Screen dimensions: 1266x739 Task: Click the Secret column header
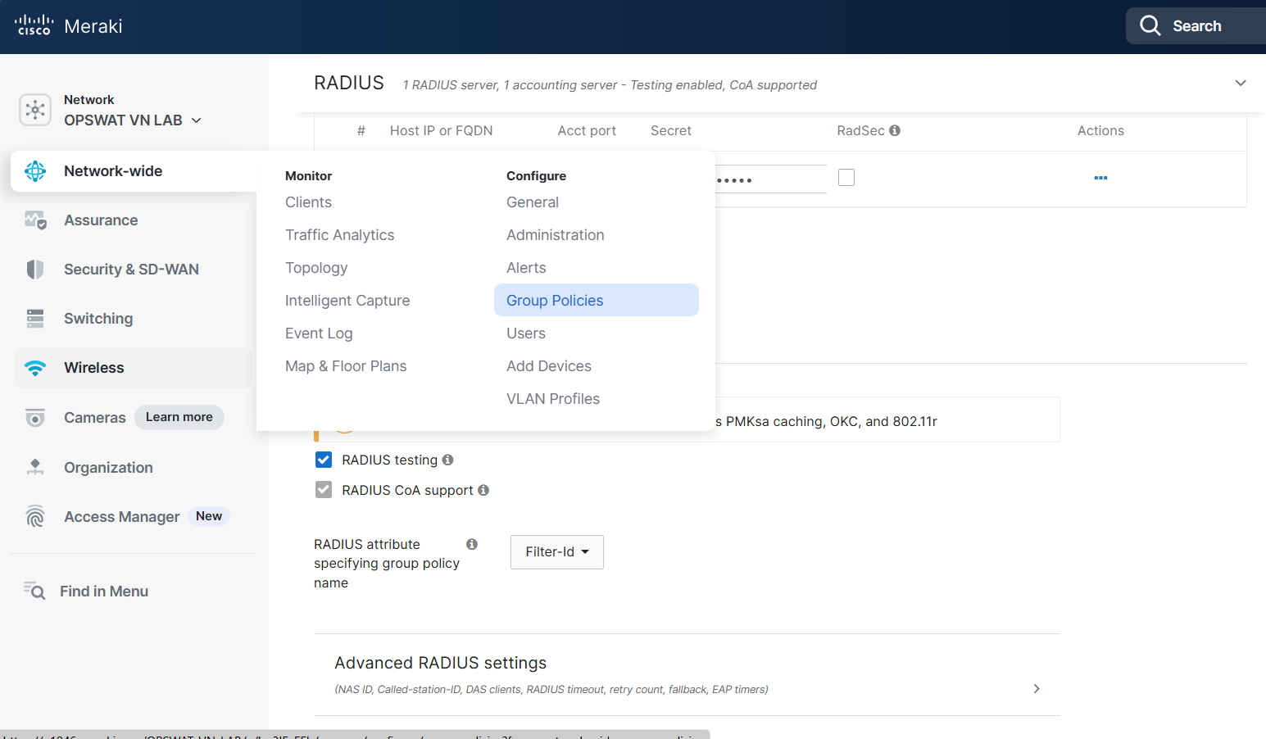tap(671, 131)
